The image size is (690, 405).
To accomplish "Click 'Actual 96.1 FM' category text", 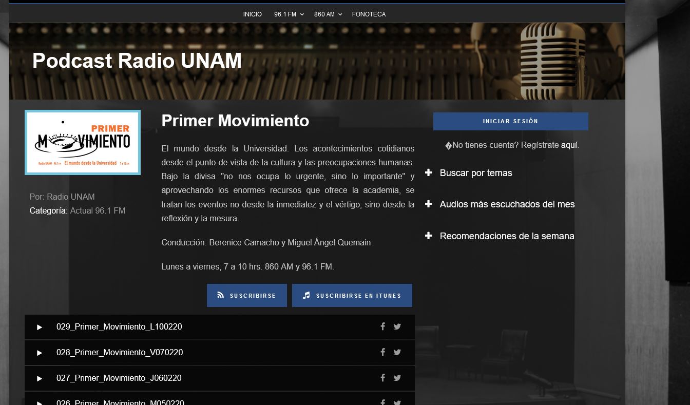I will click(x=98, y=211).
